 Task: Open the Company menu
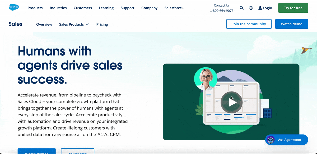pos(149,8)
